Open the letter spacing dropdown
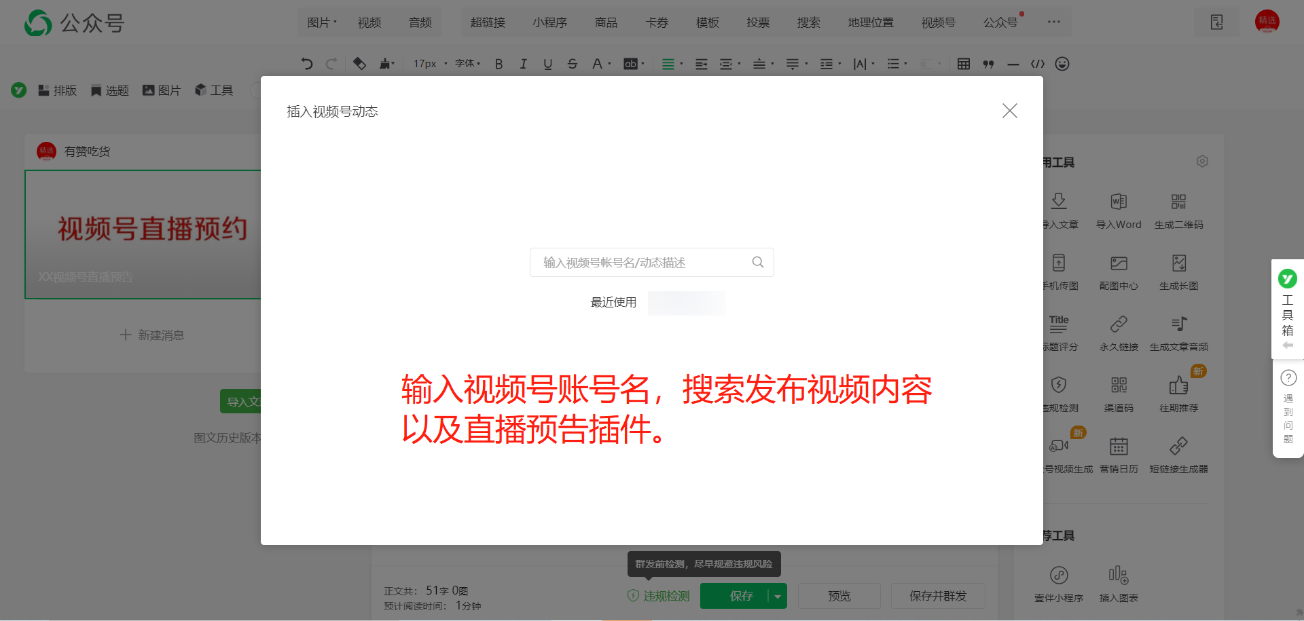 (x=863, y=64)
